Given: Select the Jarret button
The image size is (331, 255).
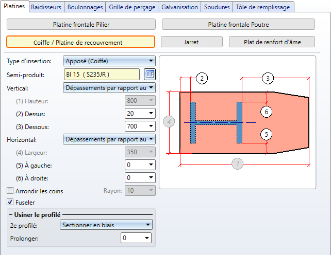Looking at the screenshot, I should tap(191, 42).
